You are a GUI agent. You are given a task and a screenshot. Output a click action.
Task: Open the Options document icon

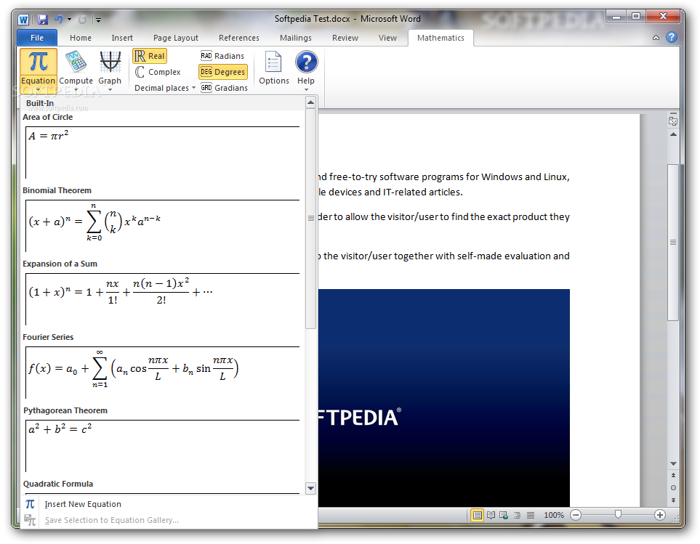[273, 62]
